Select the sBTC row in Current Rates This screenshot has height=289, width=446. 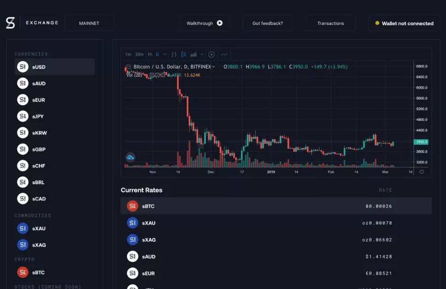[276, 206]
